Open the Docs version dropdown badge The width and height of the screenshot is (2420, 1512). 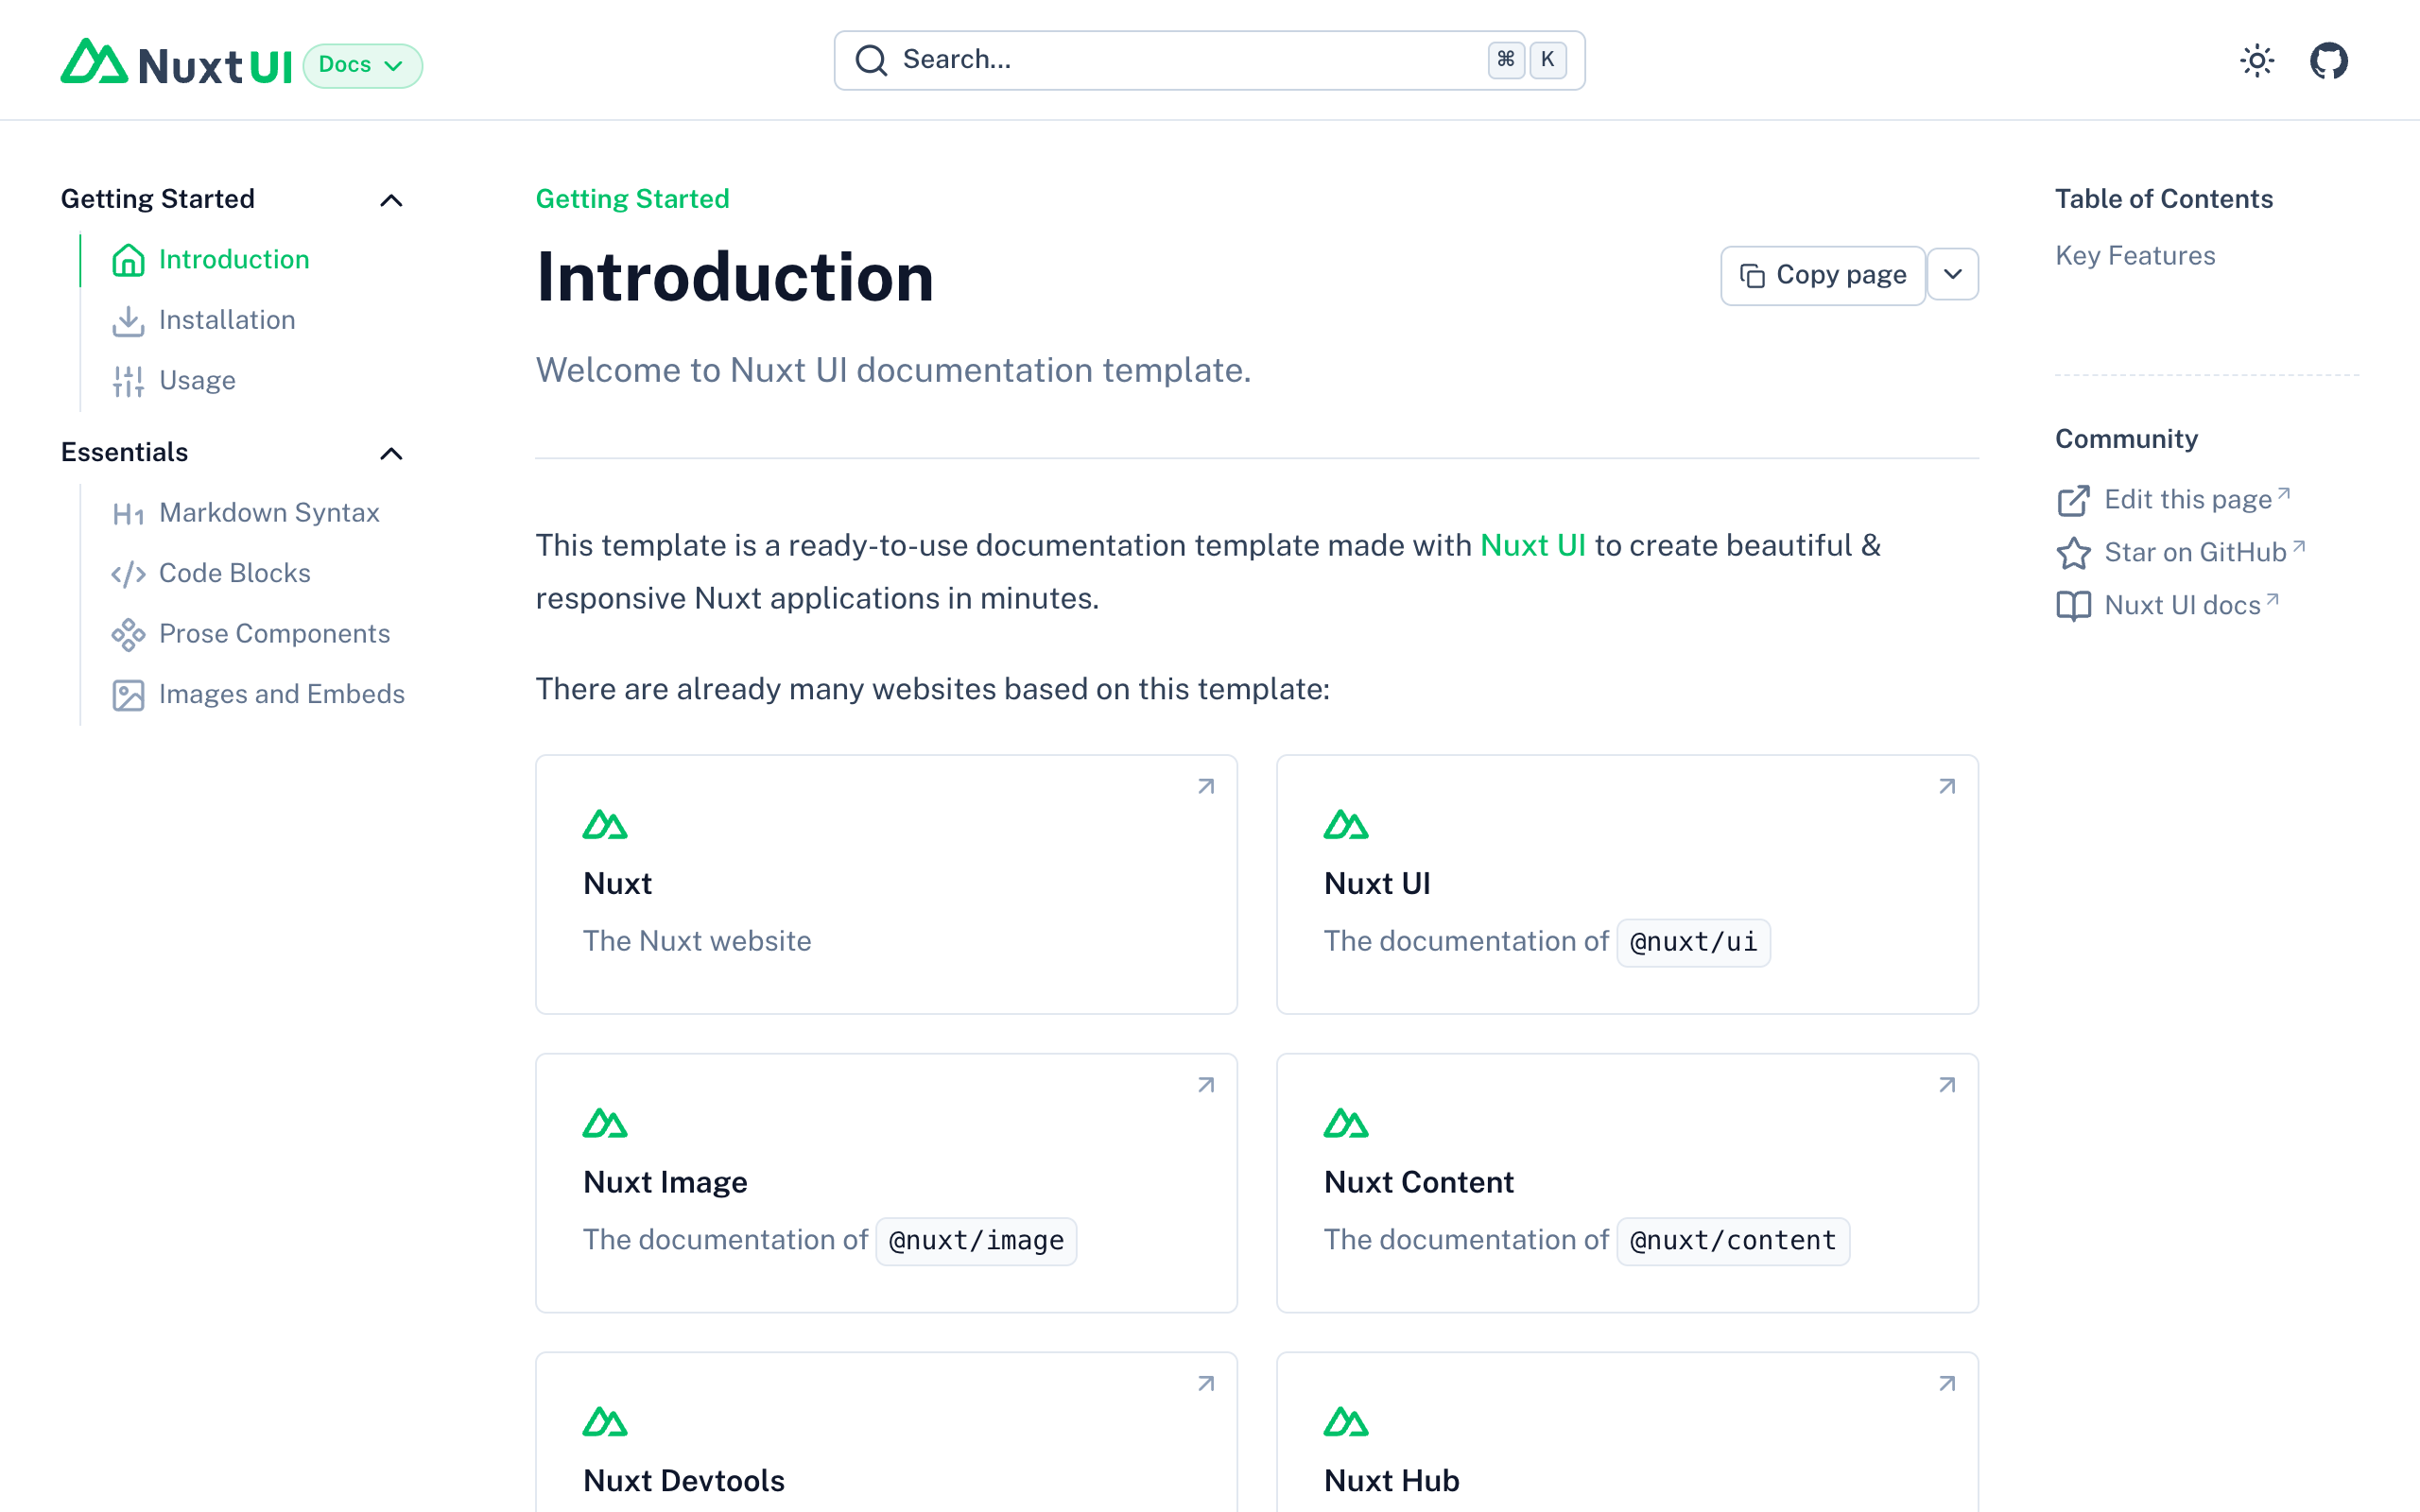362,65
